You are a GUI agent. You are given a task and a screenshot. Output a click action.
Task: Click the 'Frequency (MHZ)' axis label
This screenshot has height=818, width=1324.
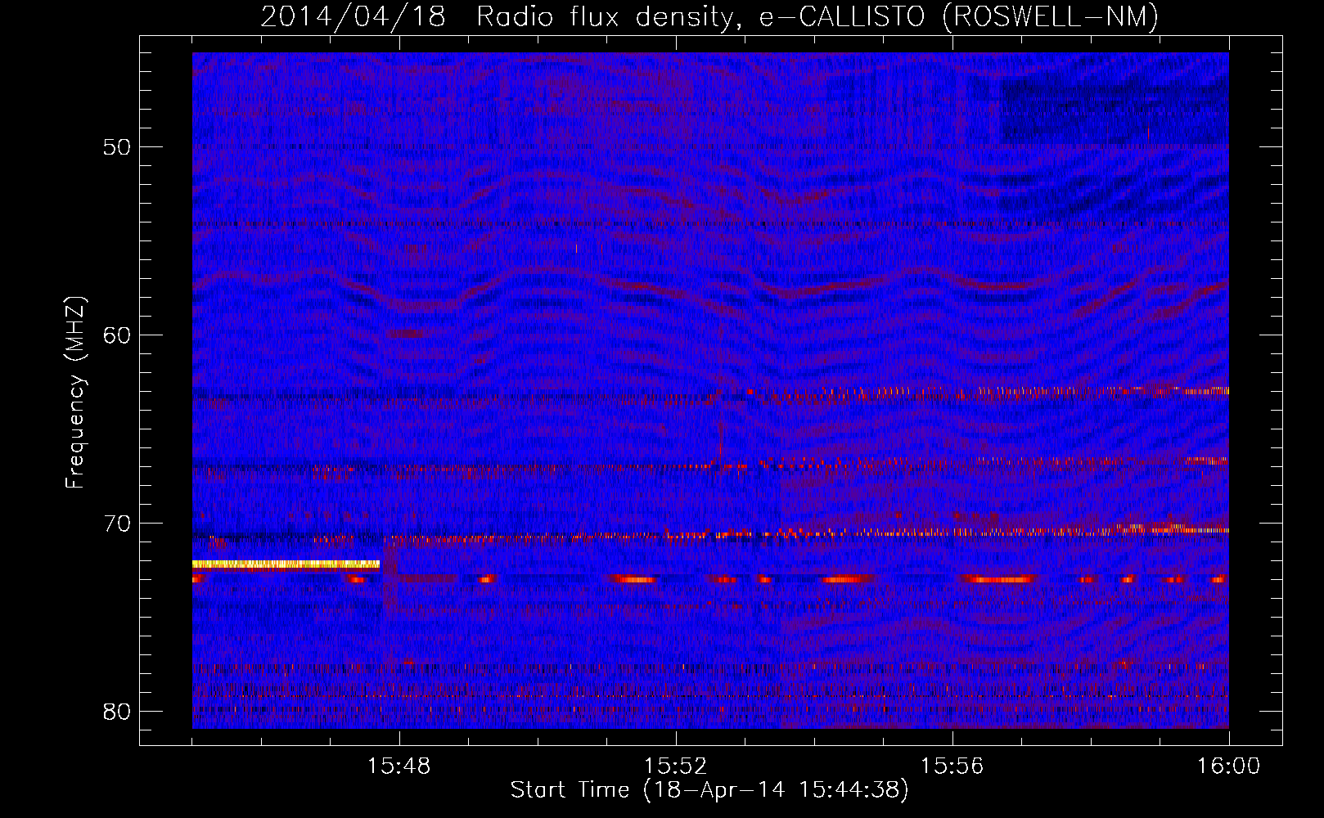[x=75, y=393]
